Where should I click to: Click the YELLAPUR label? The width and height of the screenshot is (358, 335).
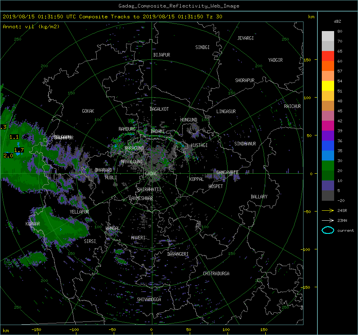[x=79, y=212]
